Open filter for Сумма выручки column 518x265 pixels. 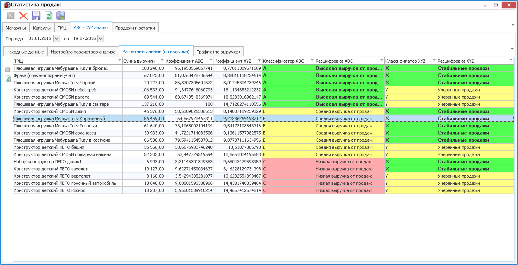(162, 60)
